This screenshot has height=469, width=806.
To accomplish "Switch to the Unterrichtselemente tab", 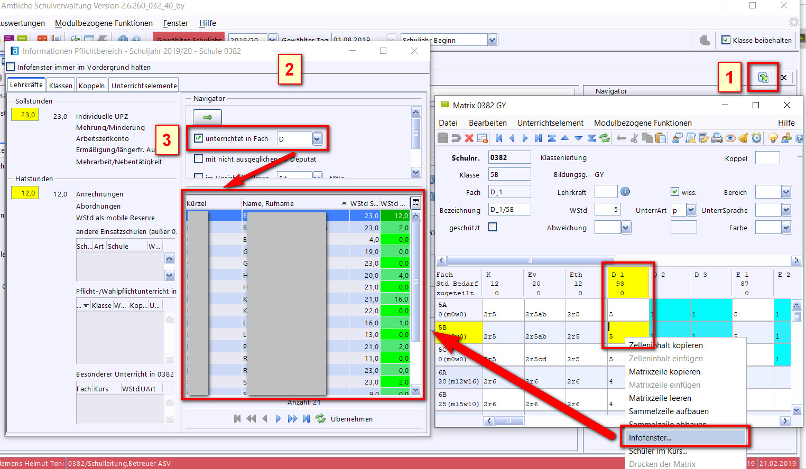I will pyautogui.click(x=144, y=86).
